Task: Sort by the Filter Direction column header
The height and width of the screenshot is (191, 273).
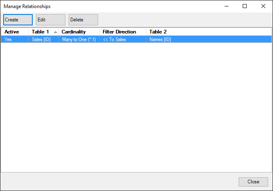Action: (123, 32)
